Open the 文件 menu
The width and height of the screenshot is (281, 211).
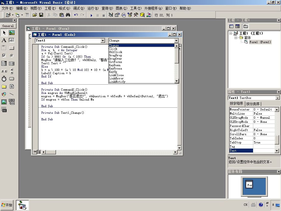7,8
